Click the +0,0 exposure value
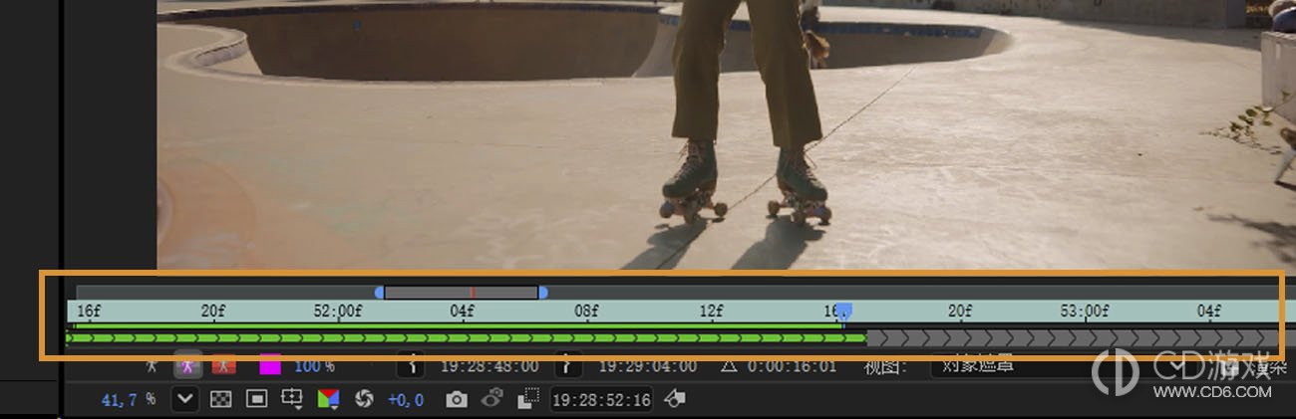This screenshot has width=1296, height=419. [406, 399]
